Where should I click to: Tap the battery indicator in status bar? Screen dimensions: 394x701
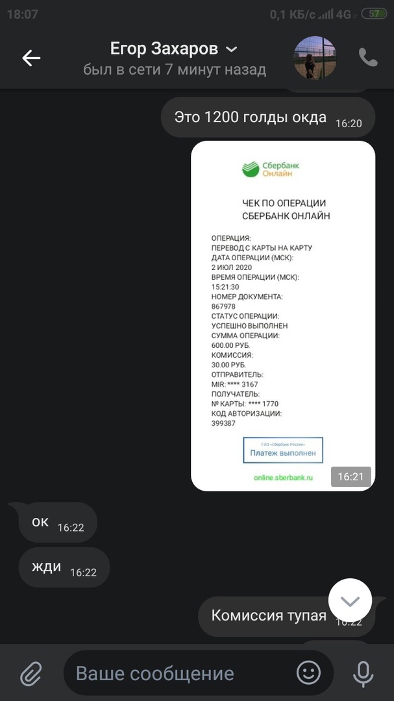point(374,14)
